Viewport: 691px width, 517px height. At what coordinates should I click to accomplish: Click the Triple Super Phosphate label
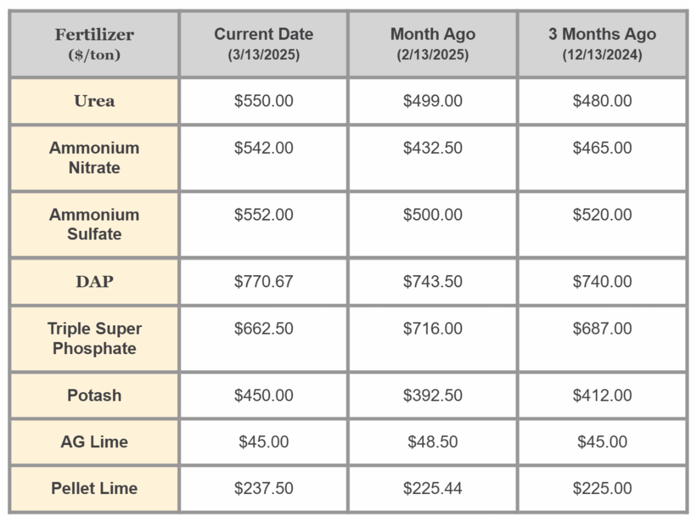94,339
